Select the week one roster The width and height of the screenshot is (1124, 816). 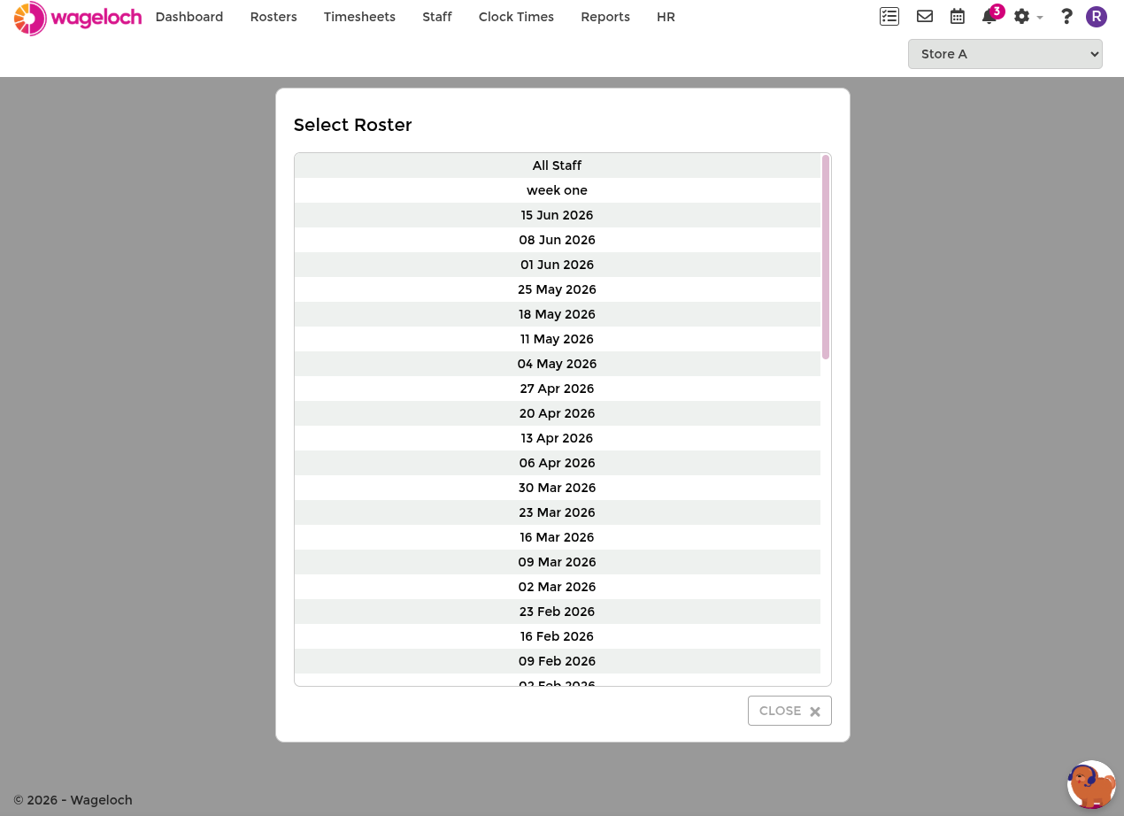click(x=558, y=190)
